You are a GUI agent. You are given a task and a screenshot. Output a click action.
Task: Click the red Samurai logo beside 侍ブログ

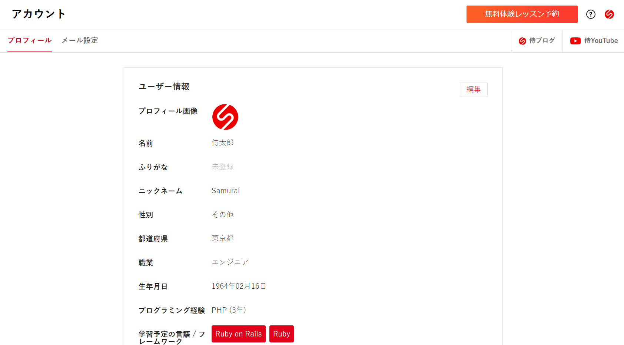(522, 41)
